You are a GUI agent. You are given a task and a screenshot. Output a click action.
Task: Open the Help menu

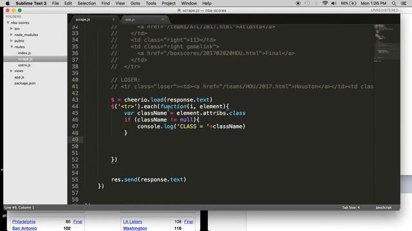click(x=207, y=3)
